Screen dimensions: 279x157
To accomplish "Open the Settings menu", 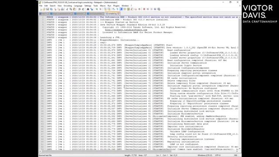I will click(88, 6).
